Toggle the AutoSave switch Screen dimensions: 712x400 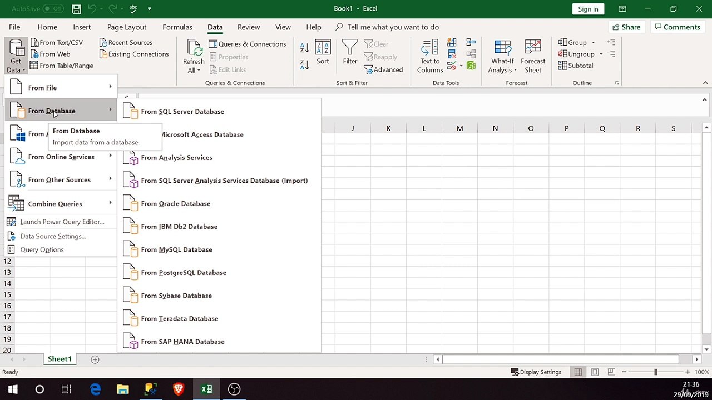click(53, 9)
